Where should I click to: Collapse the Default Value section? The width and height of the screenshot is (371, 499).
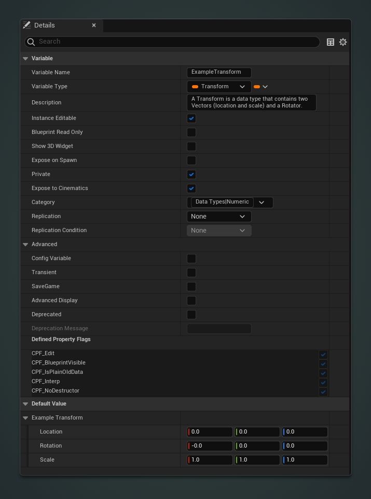click(x=25, y=403)
